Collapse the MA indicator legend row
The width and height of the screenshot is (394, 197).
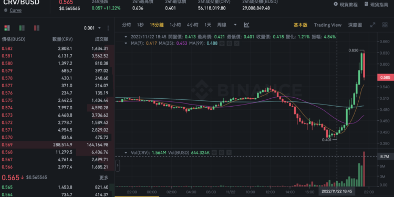(126, 43)
